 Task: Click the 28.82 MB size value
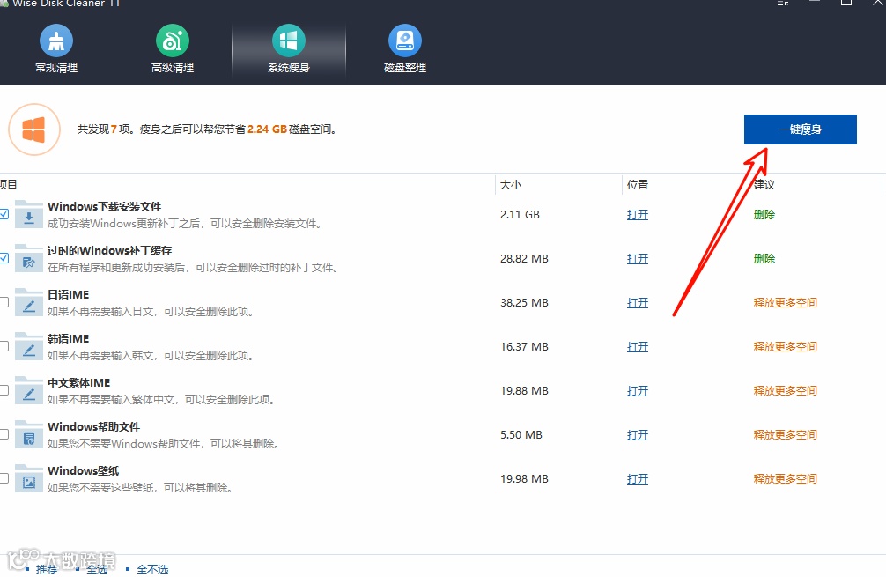tap(524, 259)
